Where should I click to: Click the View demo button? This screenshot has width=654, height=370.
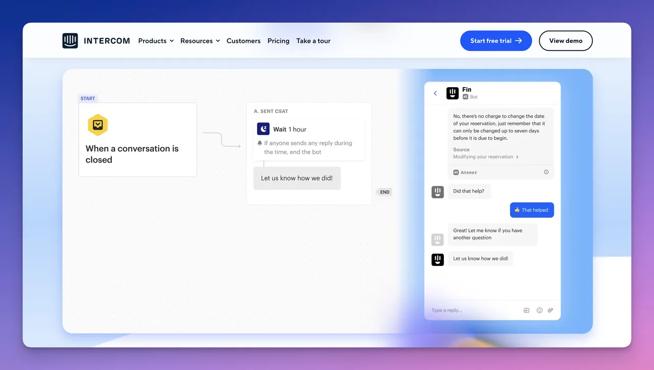pos(566,41)
